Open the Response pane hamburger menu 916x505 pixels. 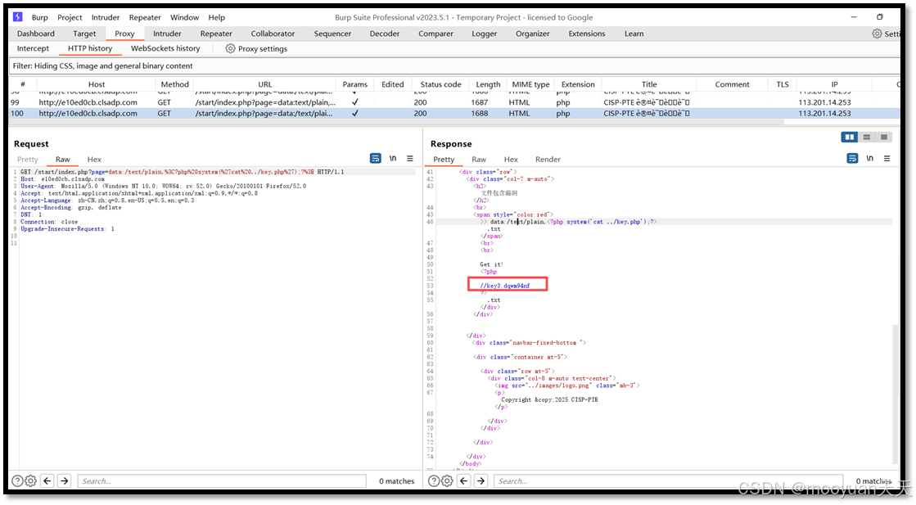(887, 158)
